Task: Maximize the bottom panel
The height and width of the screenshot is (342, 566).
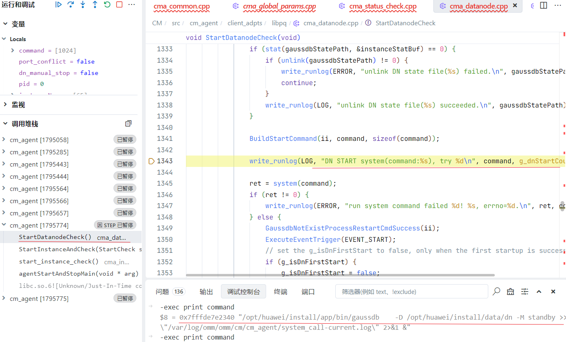Action: point(539,292)
